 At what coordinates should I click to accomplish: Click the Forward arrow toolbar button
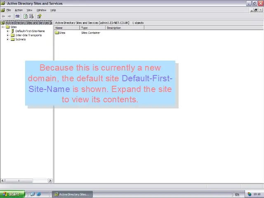click(x=9, y=16)
